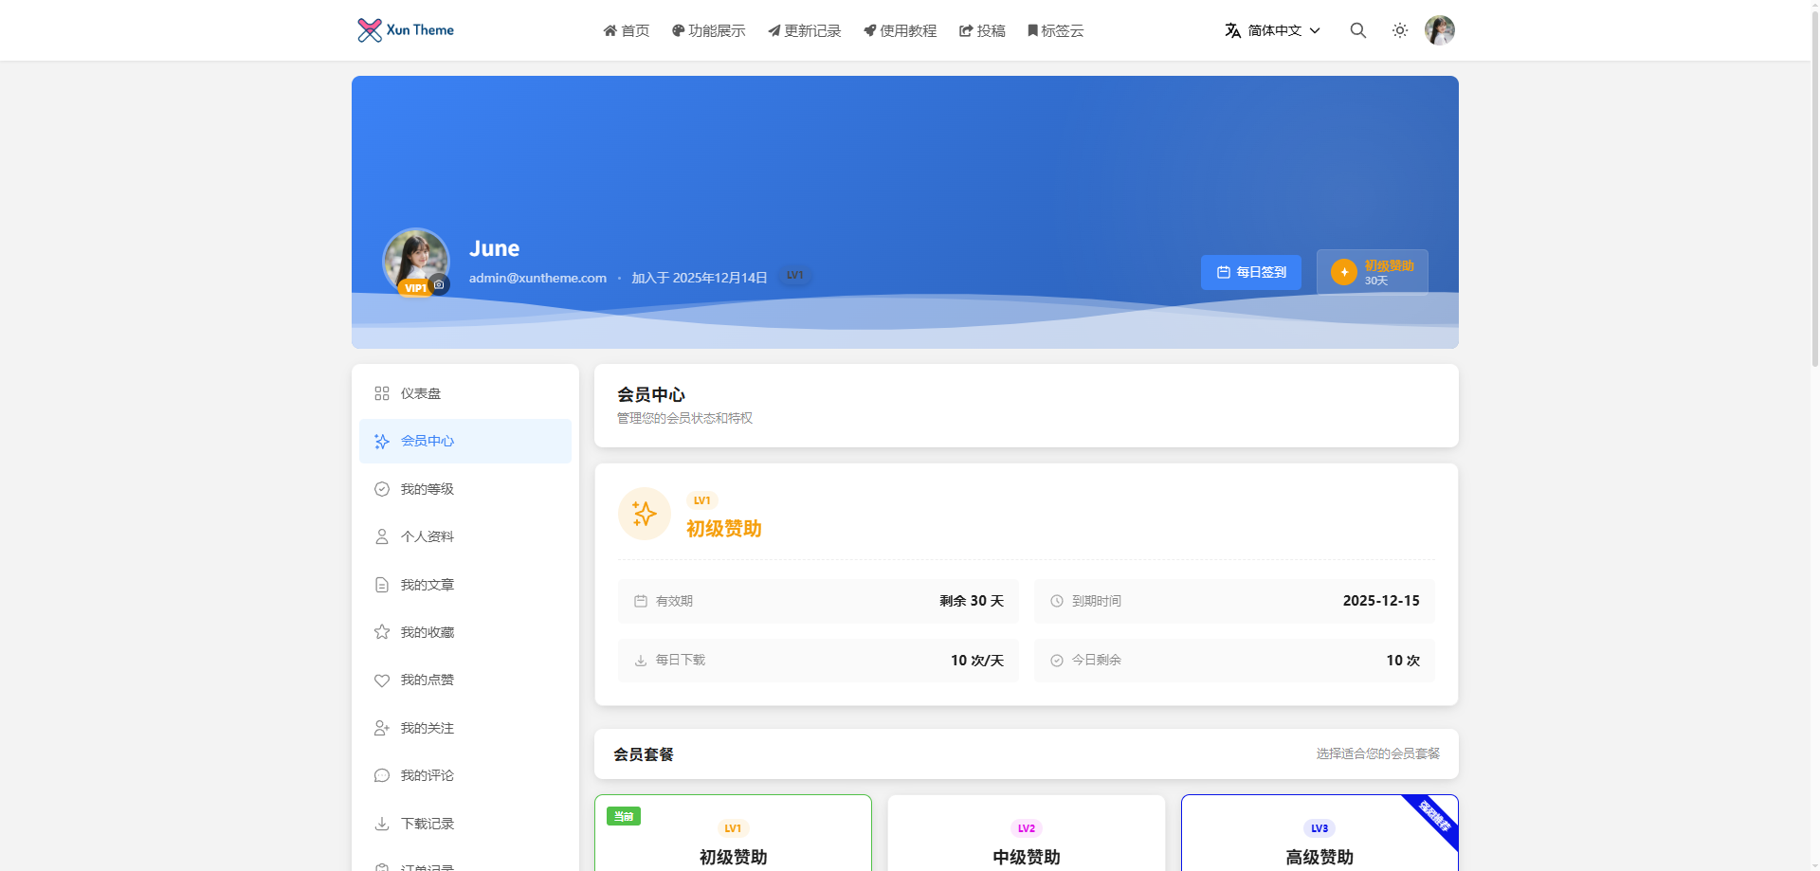
Task: Click 我的点赞 likes sidebar entry
Action: point(427,680)
